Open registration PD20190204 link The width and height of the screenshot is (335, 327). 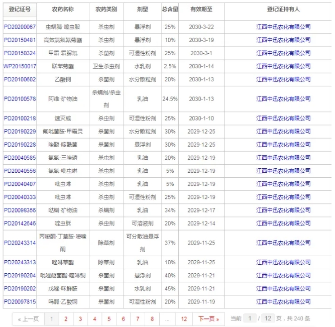20,275
